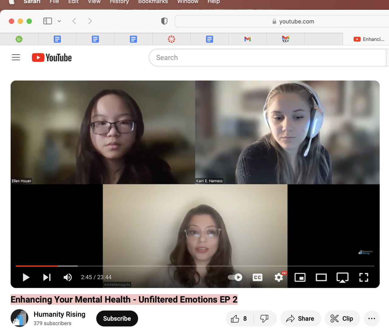Enable miniplayer mode
Screen dimensions: 389x330
point(300,277)
